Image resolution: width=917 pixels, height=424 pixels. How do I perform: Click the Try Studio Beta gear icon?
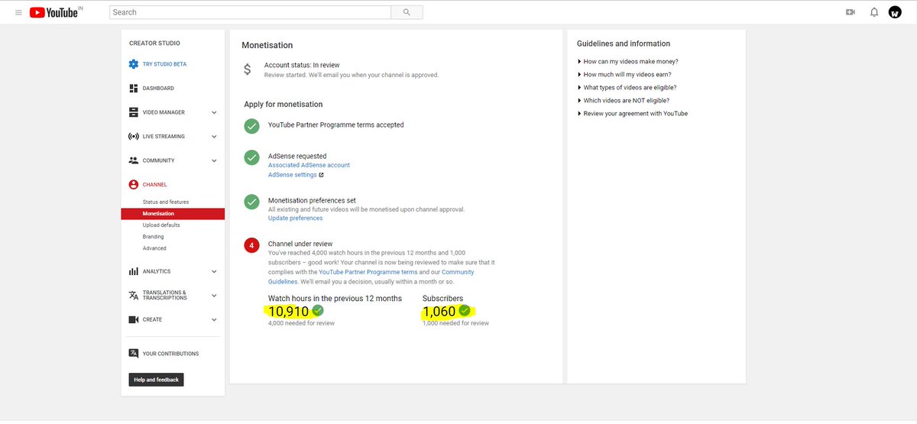pos(134,64)
